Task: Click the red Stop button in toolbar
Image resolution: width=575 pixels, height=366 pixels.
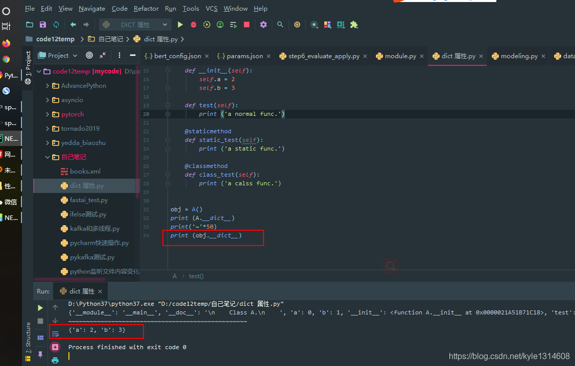Action: coord(247,25)
